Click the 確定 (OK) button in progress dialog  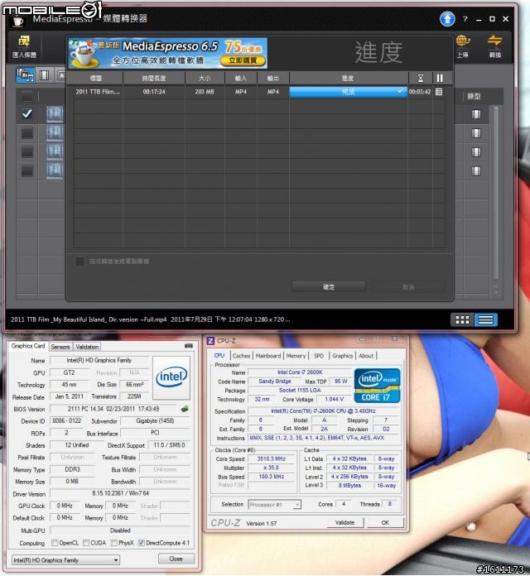(x=329, y=287)
